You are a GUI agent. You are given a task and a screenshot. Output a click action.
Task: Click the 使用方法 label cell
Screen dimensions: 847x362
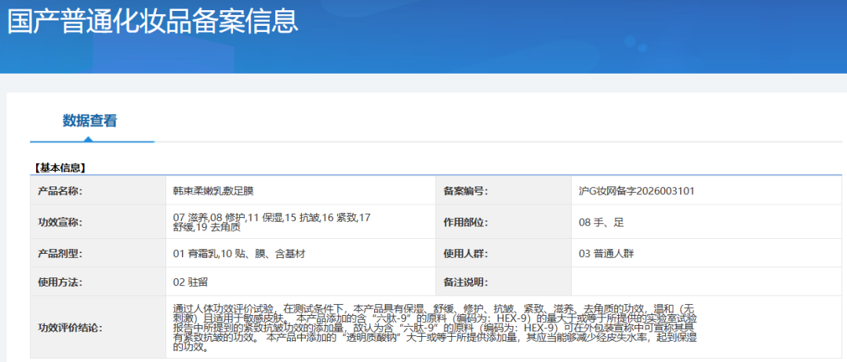tap(60, 282)
